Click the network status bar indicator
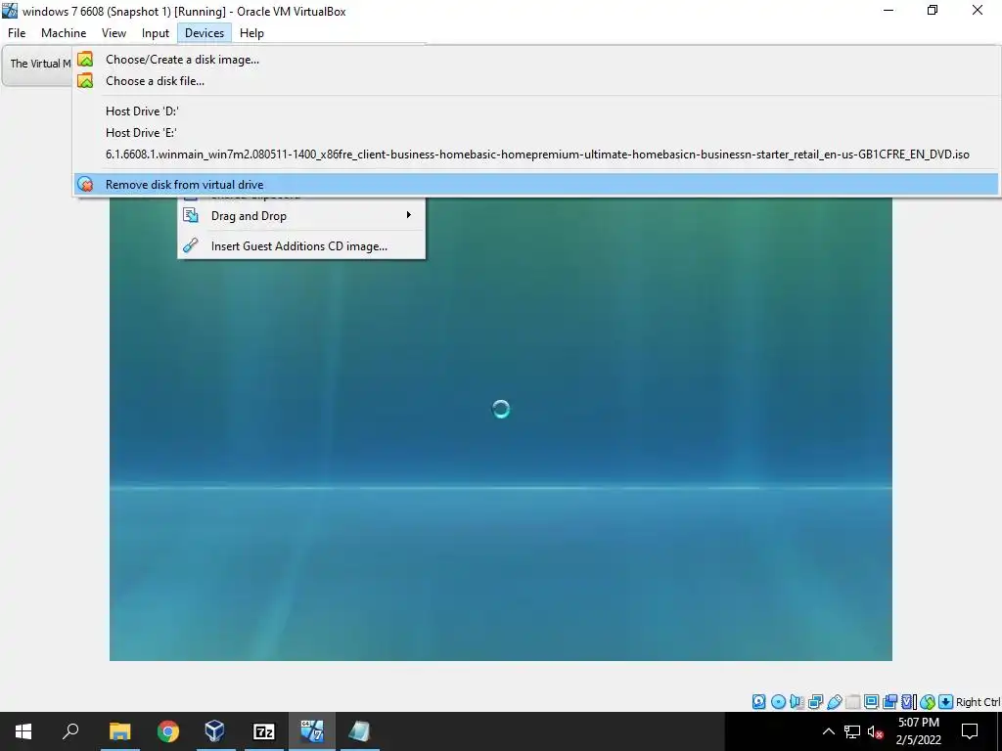This screenshot has height=751, width=1002. point(815,702)
